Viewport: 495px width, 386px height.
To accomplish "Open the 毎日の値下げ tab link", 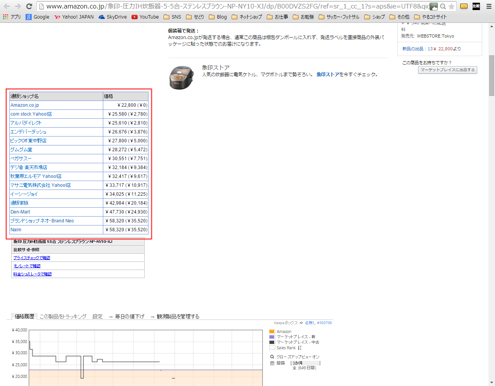I will pyautogui.click(x=126, y=316).
